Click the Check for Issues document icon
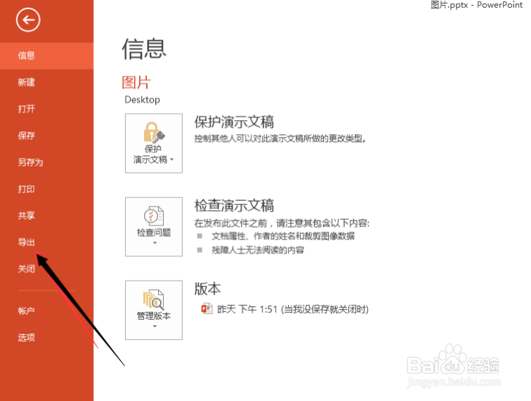 tap(154, 216)
